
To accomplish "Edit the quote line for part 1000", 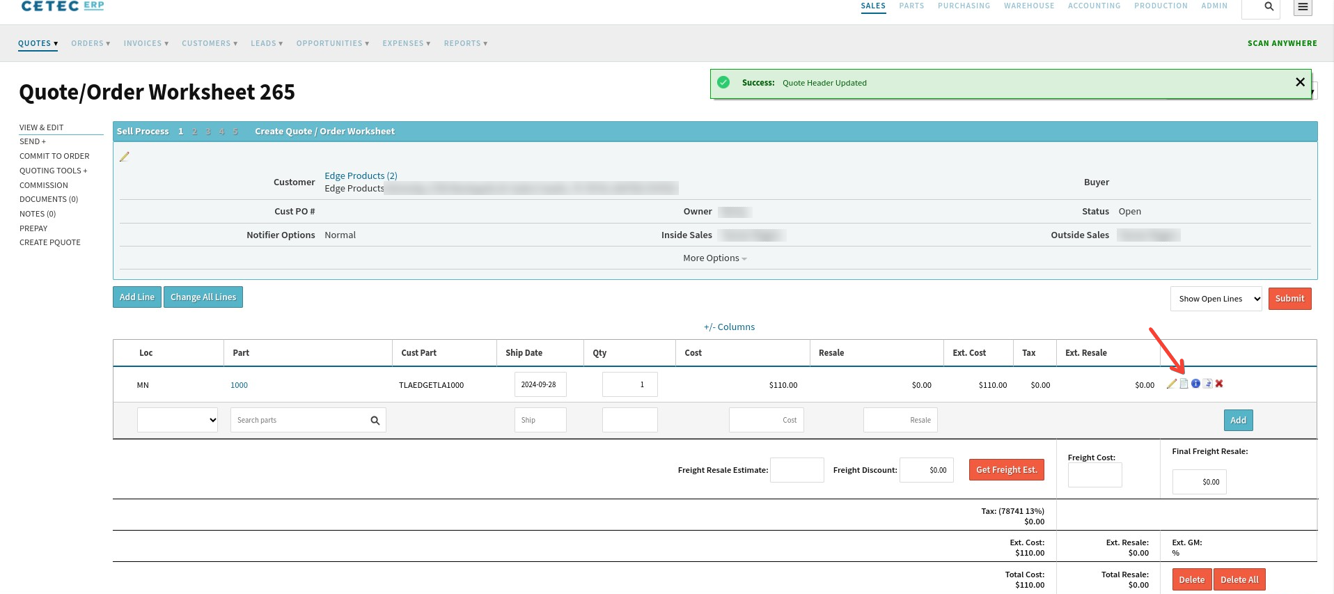I will point(1172,384).
